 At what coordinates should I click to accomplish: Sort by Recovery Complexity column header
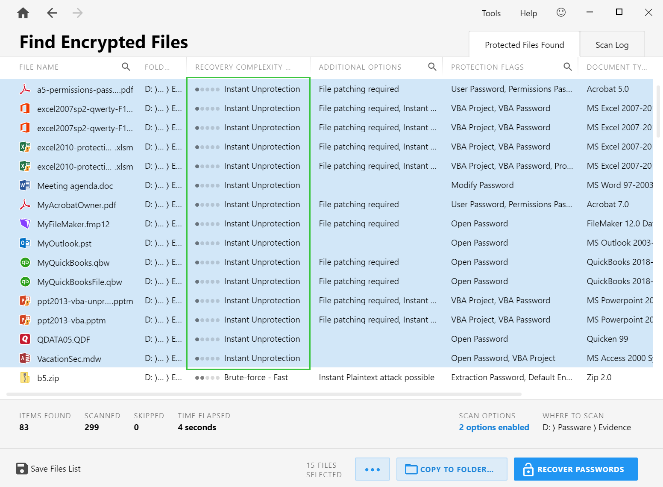point(243,67)
